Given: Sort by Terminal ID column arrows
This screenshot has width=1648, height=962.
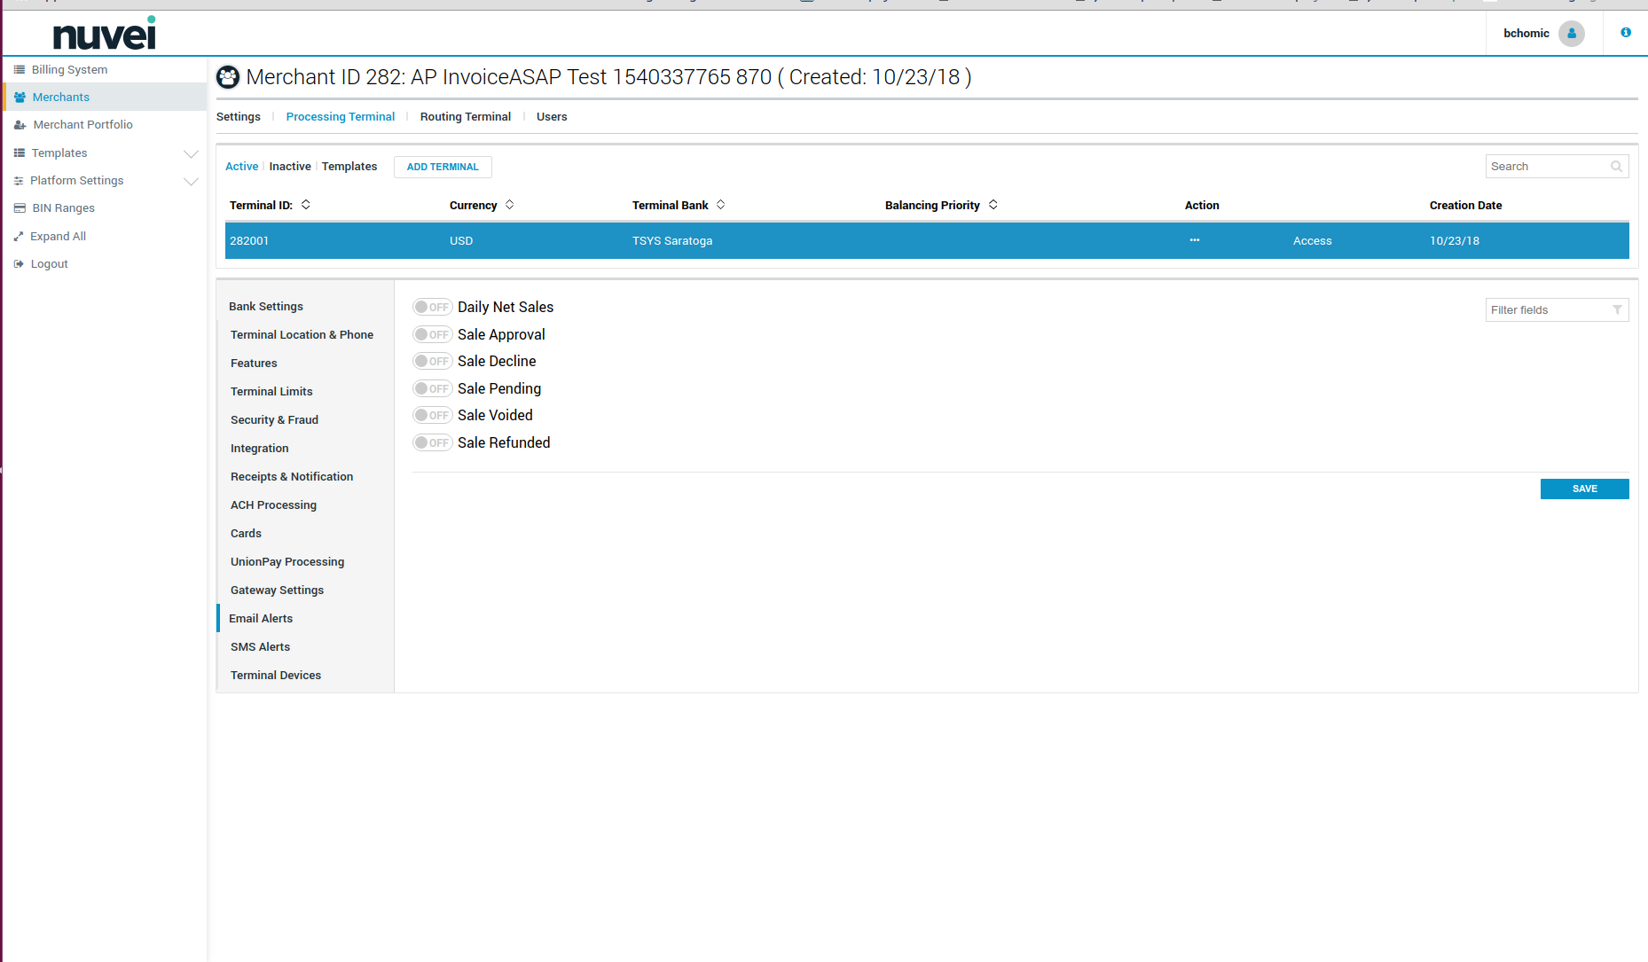Looking at the screenshot, I should pyautogui.click(x=306, y=205).
